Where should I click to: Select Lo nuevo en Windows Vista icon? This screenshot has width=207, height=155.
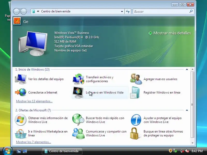[x=78, y=92]
